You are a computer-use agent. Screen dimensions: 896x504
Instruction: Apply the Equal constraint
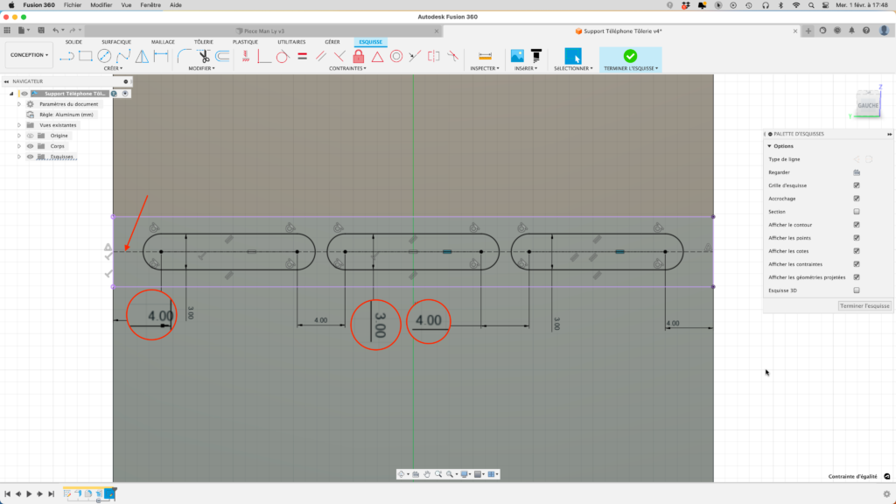click(302, 56)
